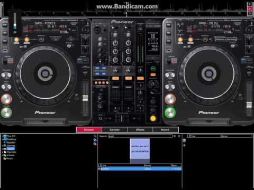Click the left deck jog wheel platter
Viewport: 254px width, 190px height.
click(45, 74)
